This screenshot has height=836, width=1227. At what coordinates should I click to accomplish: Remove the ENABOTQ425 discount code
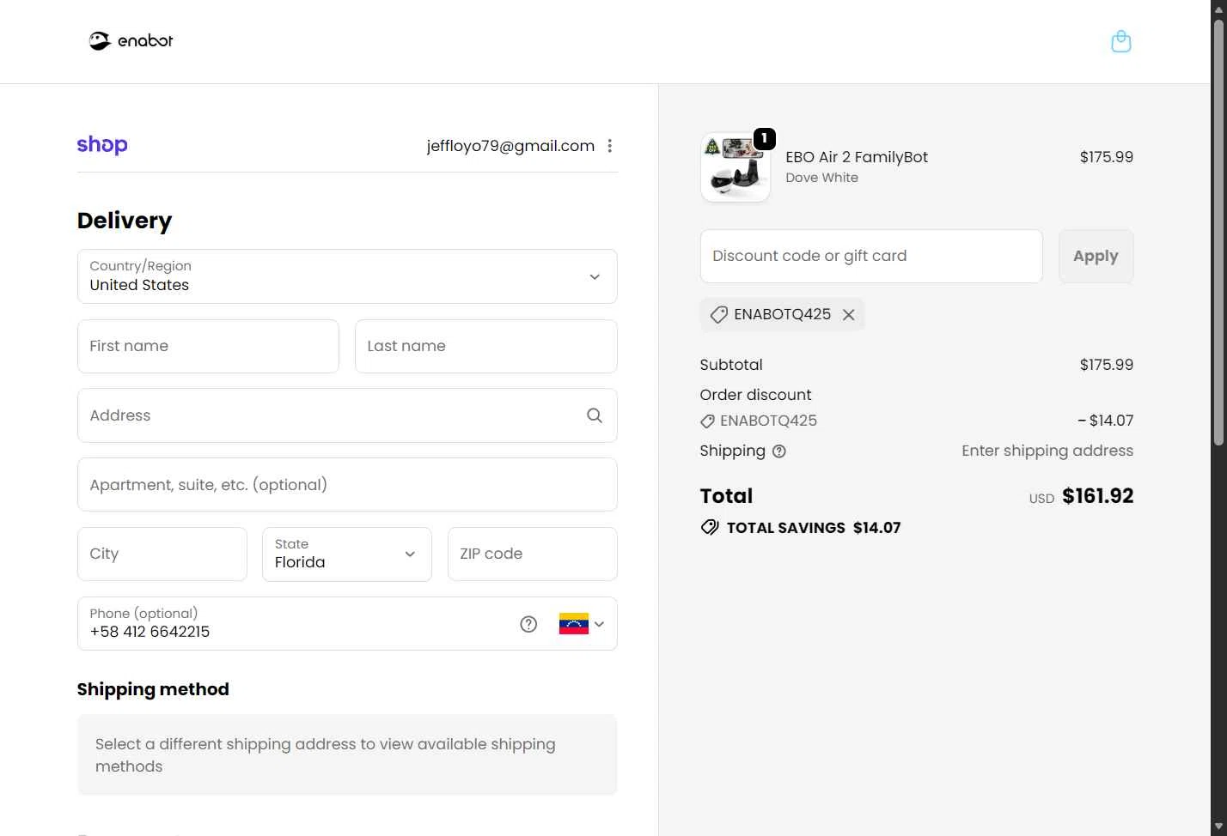point(849,315)
